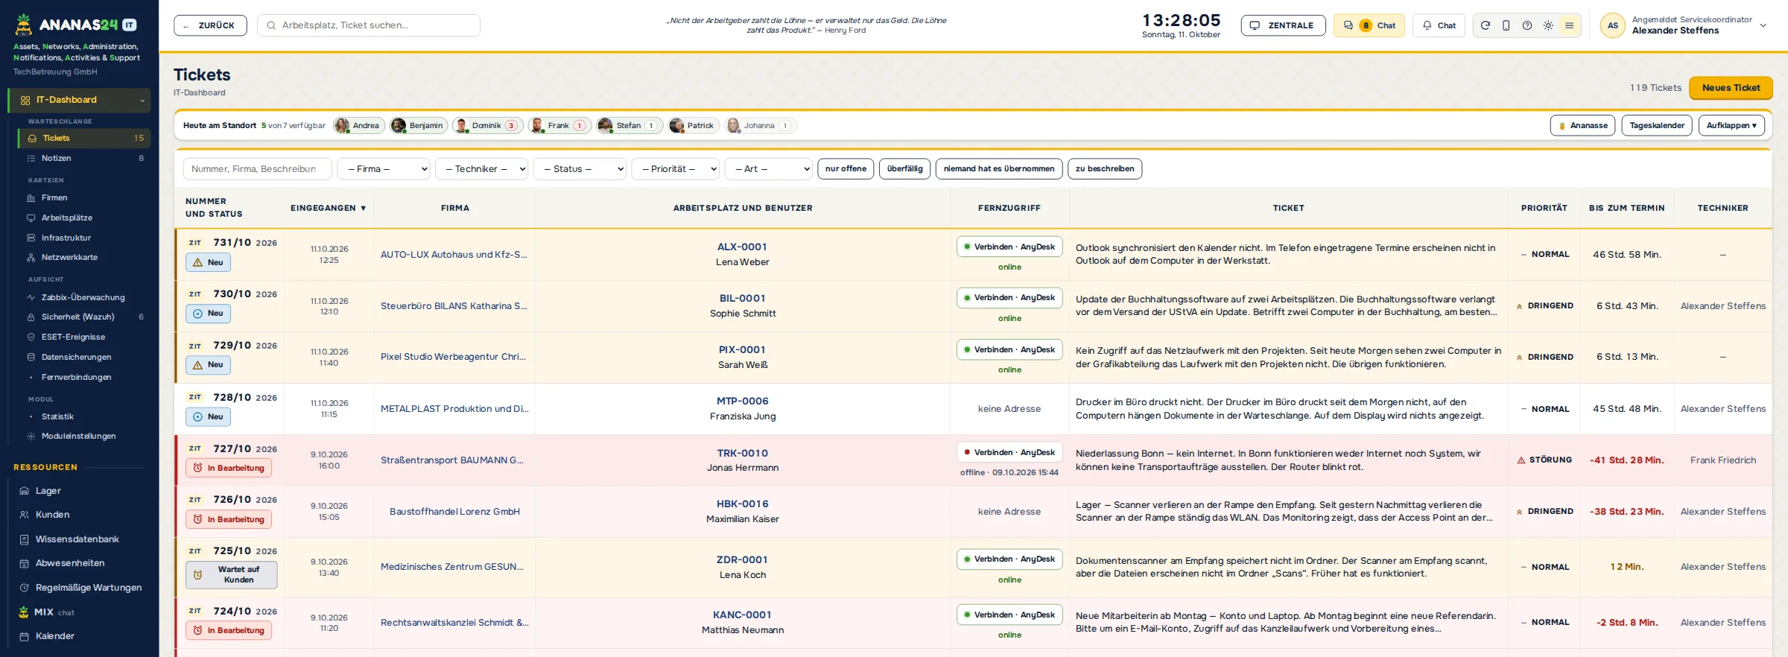Click the refresh icon in top toolbar

tap(1485, 25)
